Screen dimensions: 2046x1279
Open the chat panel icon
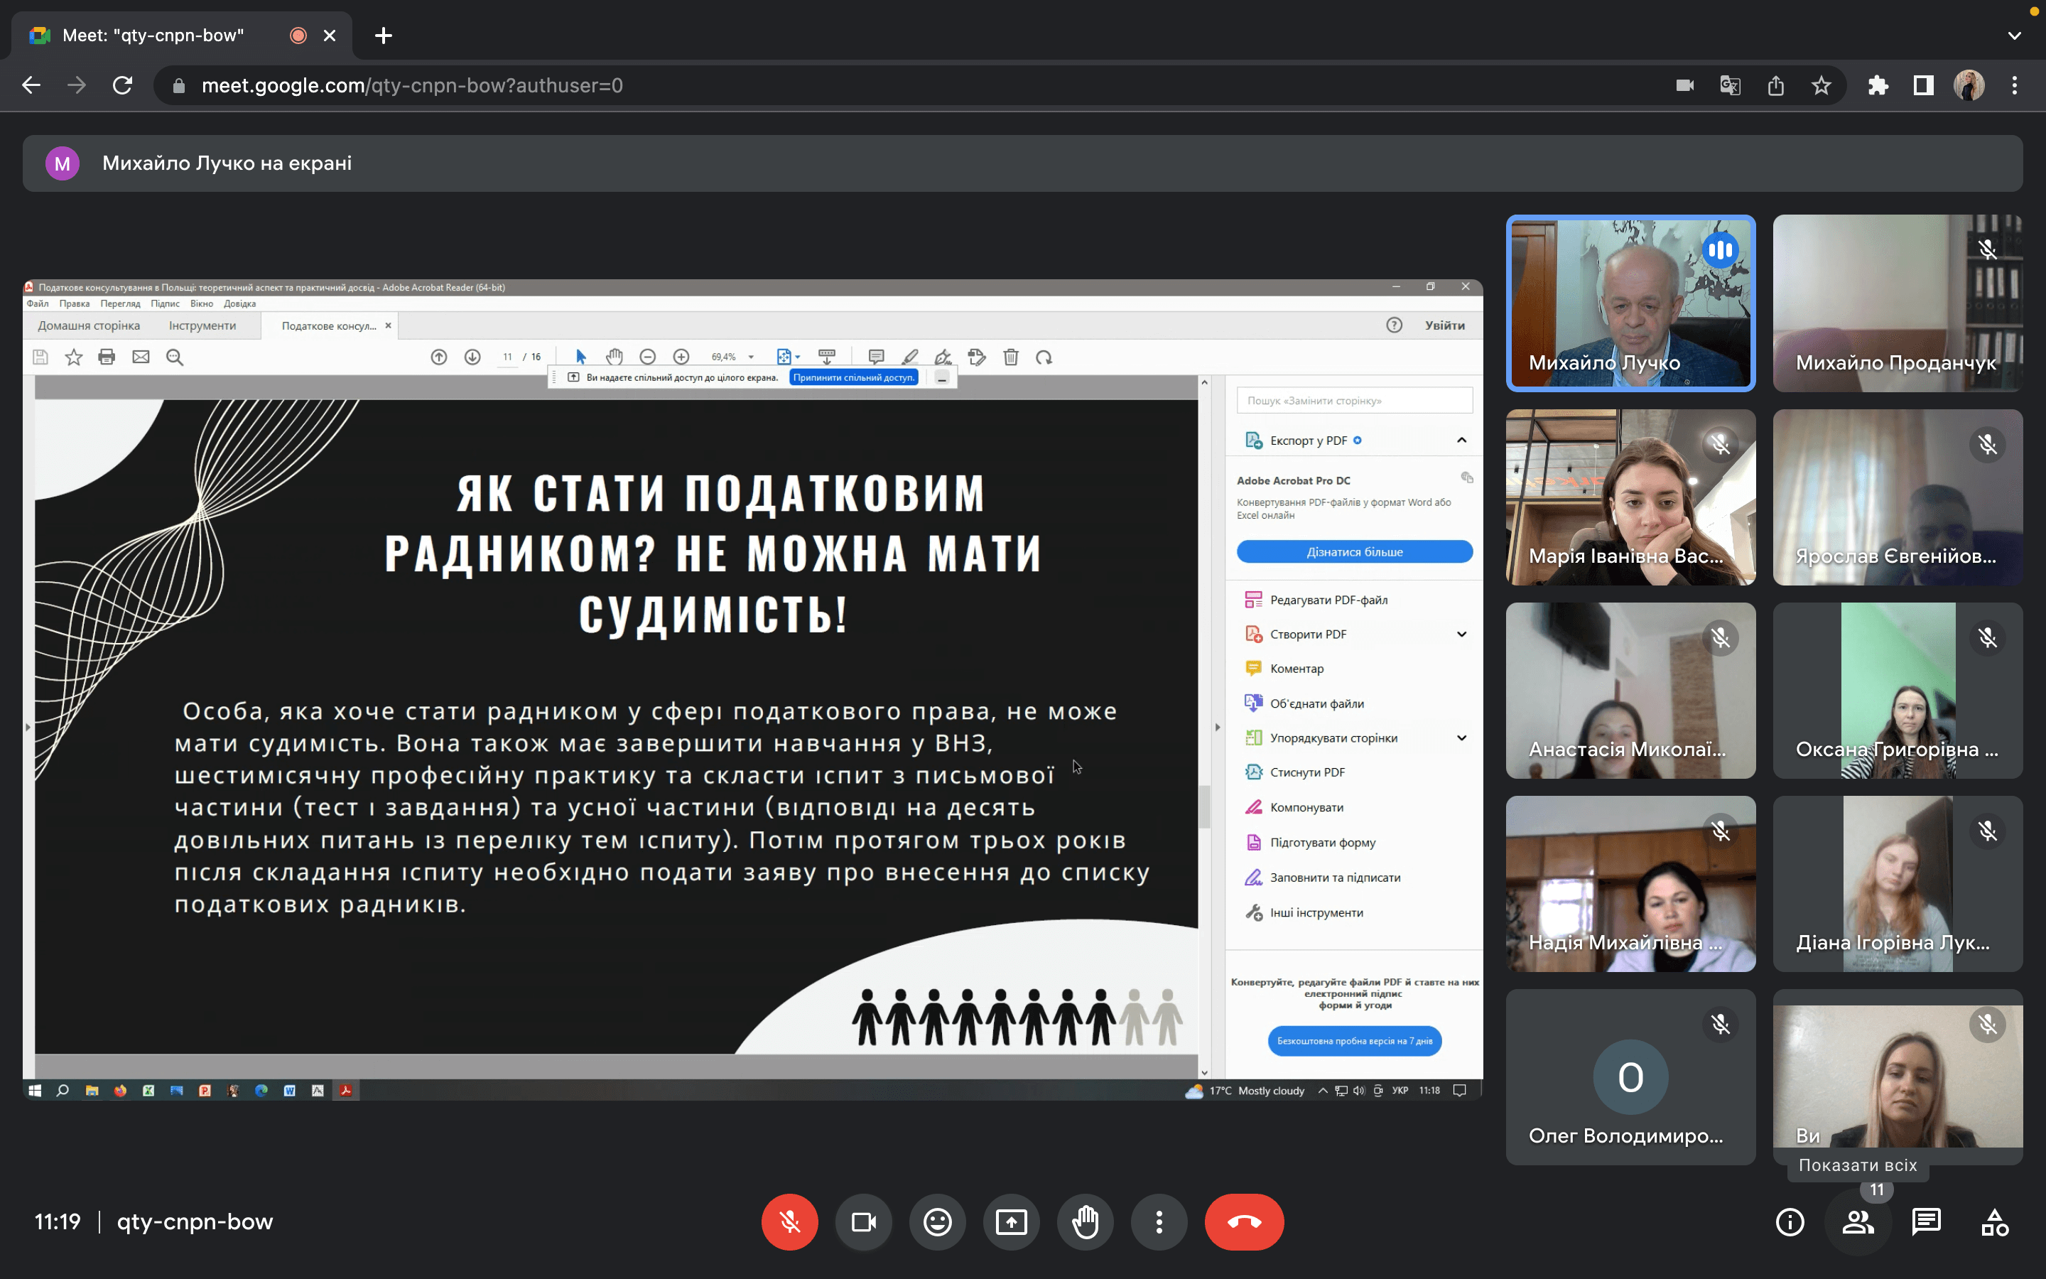coord(1926,1221)
